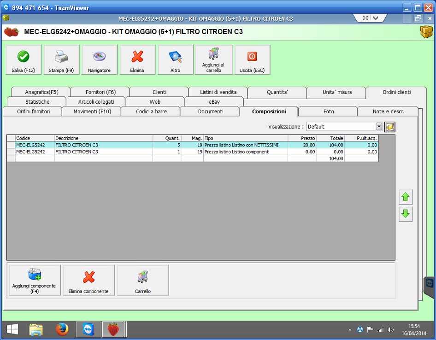
Task: Open the Unita' misura tab
Action: [337, 92]
